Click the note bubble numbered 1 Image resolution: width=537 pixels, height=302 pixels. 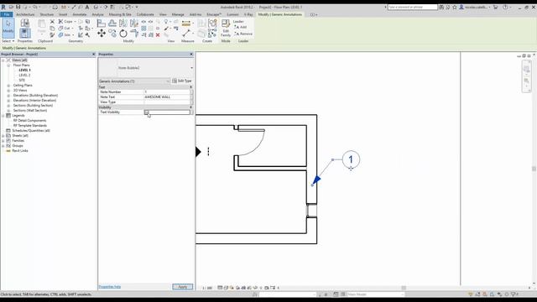coord(351,159)
